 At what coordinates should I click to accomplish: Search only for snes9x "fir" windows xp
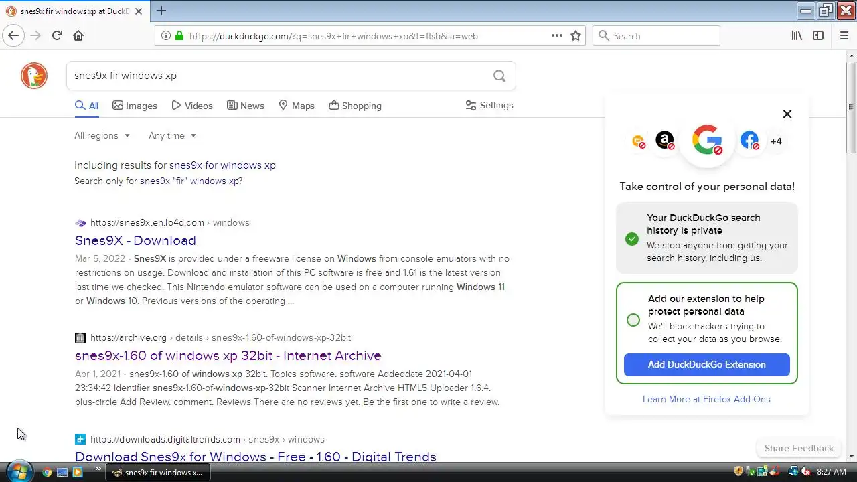(x=191, y=181)
